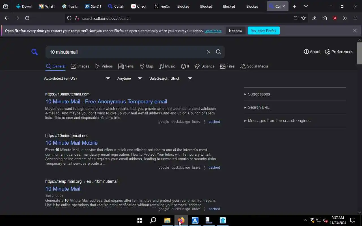Show more tools overflow chevrons
Viewport: 362px width, 226px height.
[x=345, y=18]
